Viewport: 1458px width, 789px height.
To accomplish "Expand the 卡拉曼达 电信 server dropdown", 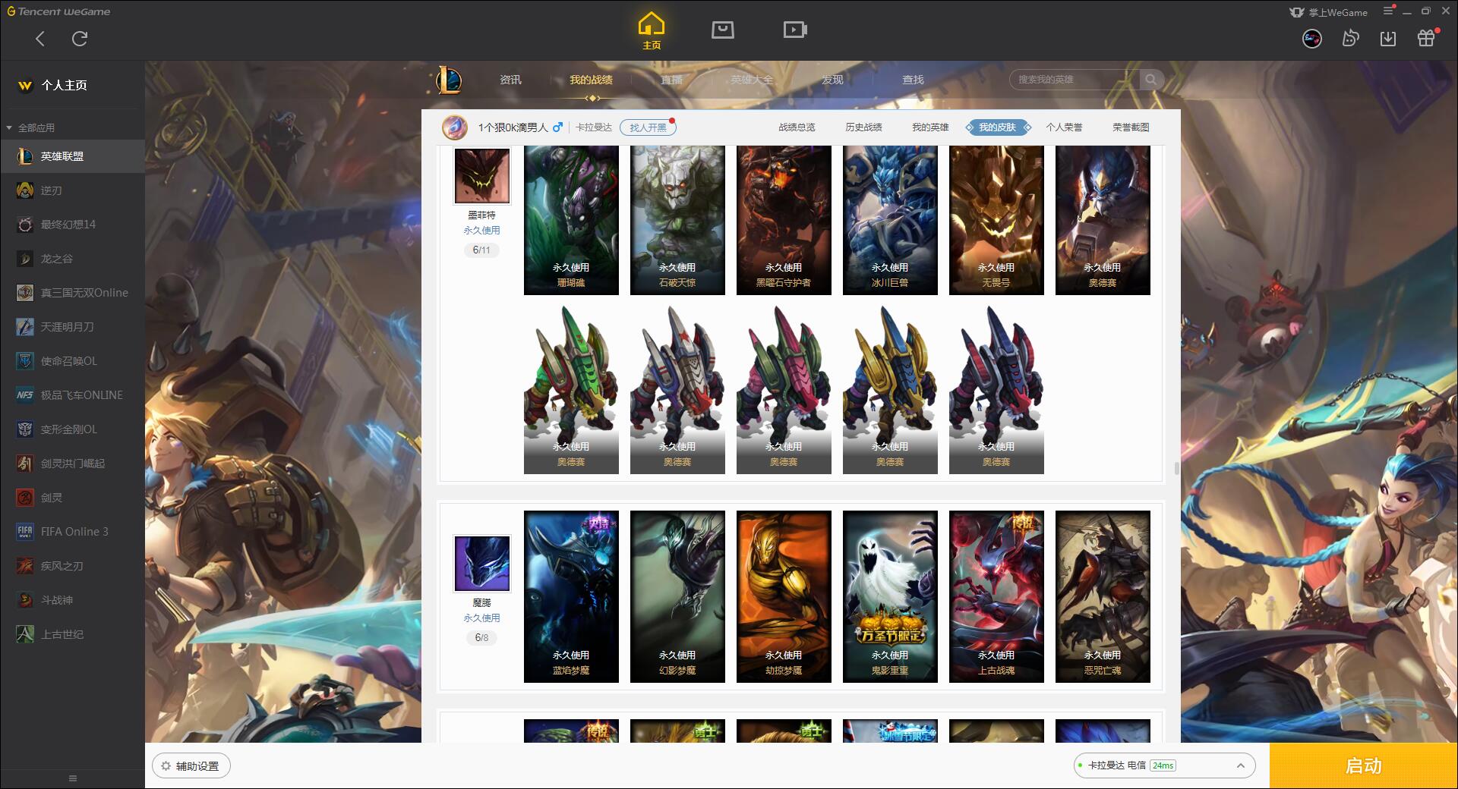I will (x=1163, y=765).
